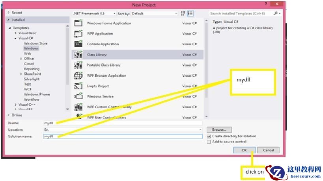Screen dimensions: 323x181
Task: Click the search options dropdown arrow
Action: click(x=280, y=13)
